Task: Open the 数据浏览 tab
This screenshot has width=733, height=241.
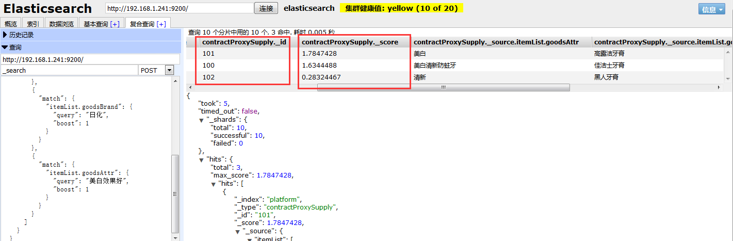Action: pos(61,24)
